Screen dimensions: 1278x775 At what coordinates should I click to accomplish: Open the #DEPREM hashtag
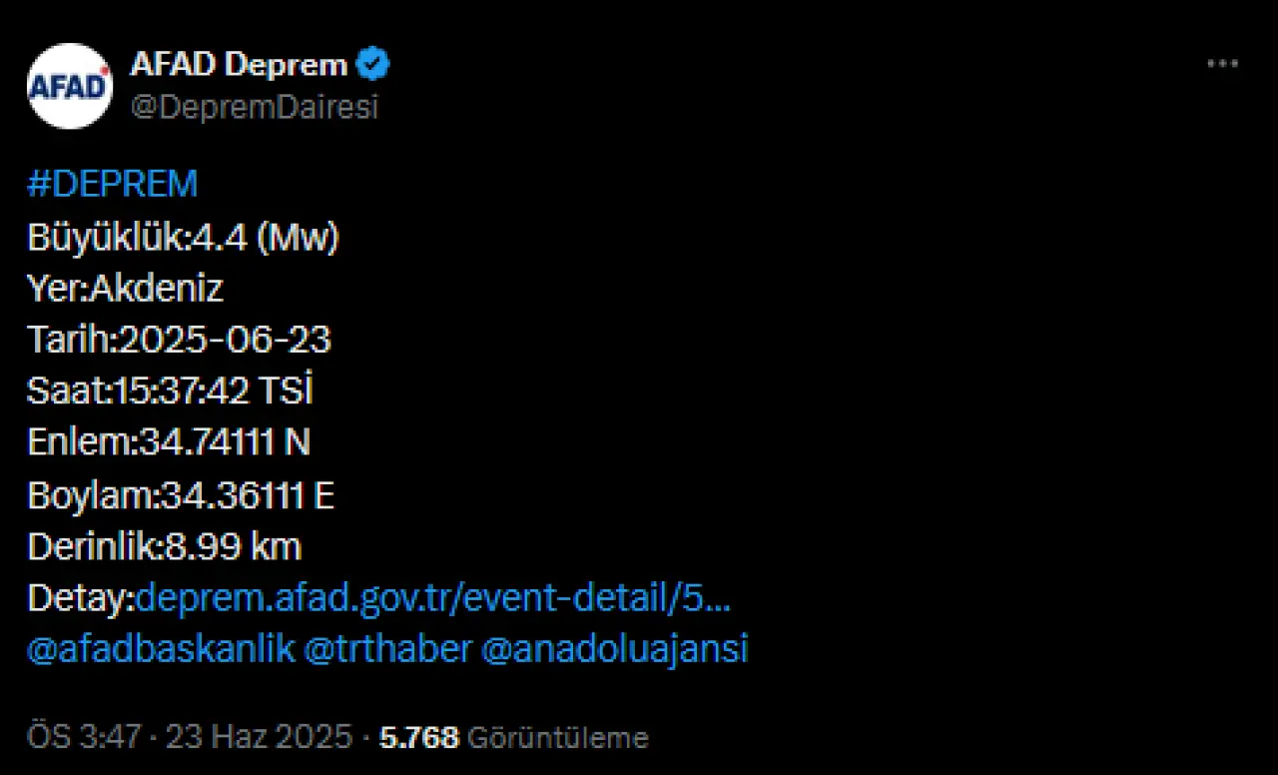[x=113, y=185]
